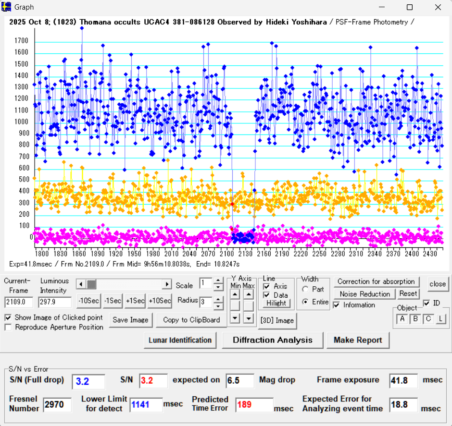Image resolution: width=452 pixels, height=426 pixels.
Task: Open Diffraction Analysis
Action: point(273,340)
